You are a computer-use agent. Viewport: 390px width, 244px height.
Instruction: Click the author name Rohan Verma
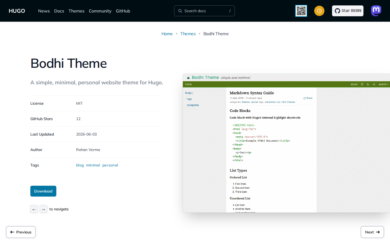pos(88,150)
